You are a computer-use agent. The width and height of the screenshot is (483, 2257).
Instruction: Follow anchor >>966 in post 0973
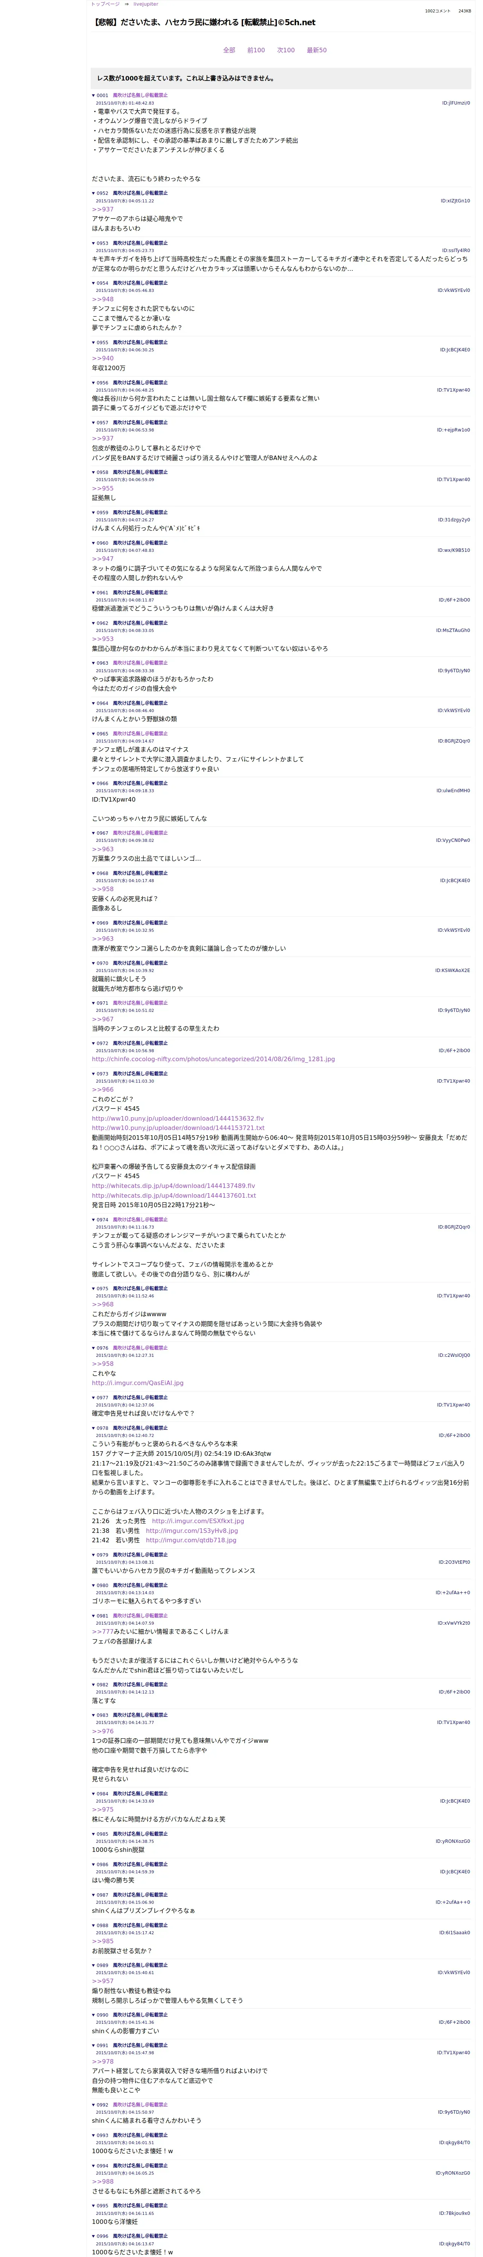103,1090
